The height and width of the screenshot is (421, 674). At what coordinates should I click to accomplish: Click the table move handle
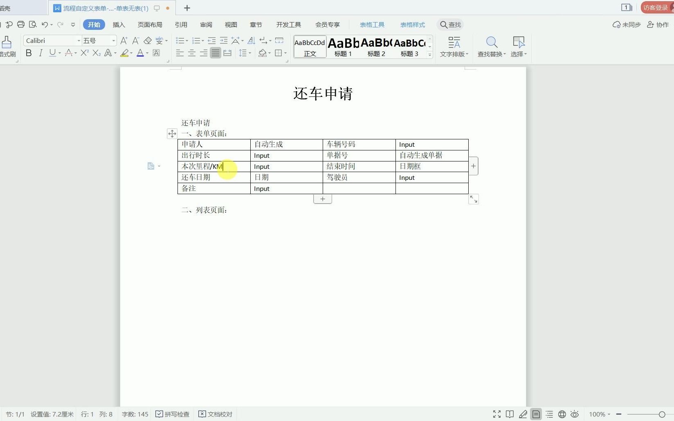pyautogui.click(x=172, y=134)
